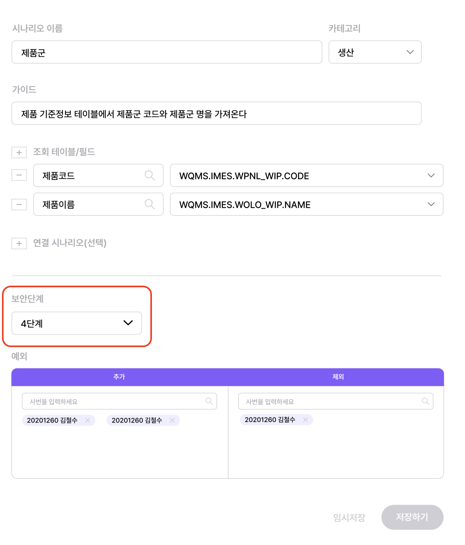This screenshot has height=545, width=465.
Task: Remove the first 20201260 김철수 tag under 추가
Action: (88, 420)
